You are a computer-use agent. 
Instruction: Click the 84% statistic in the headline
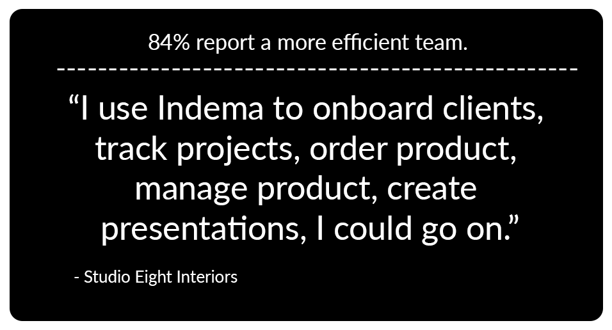tap(169, 42)
